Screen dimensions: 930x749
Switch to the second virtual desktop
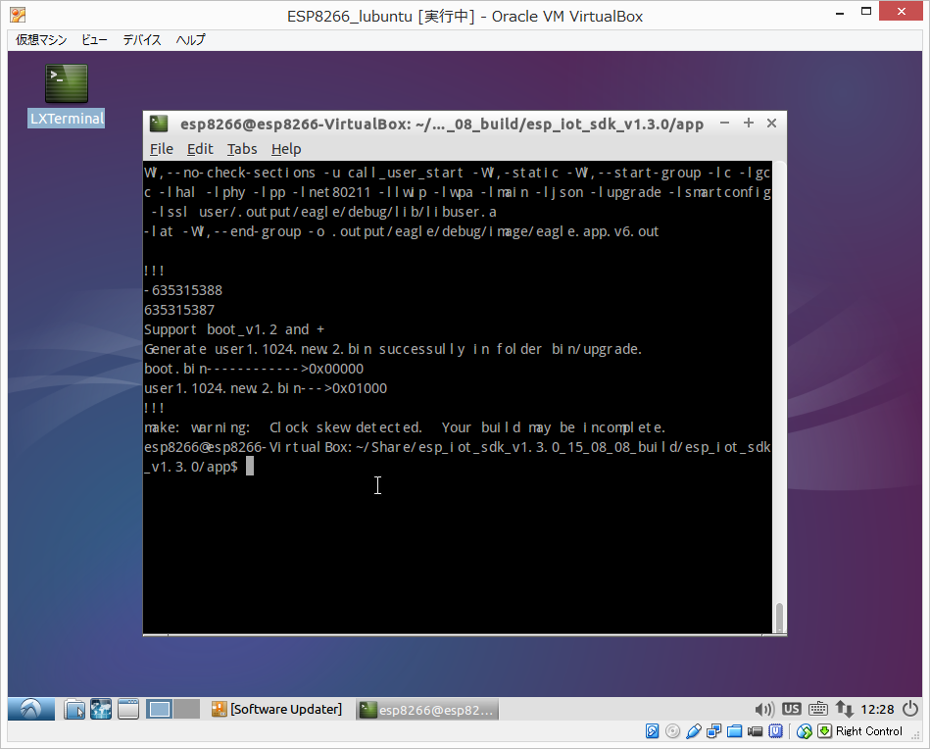186,709
